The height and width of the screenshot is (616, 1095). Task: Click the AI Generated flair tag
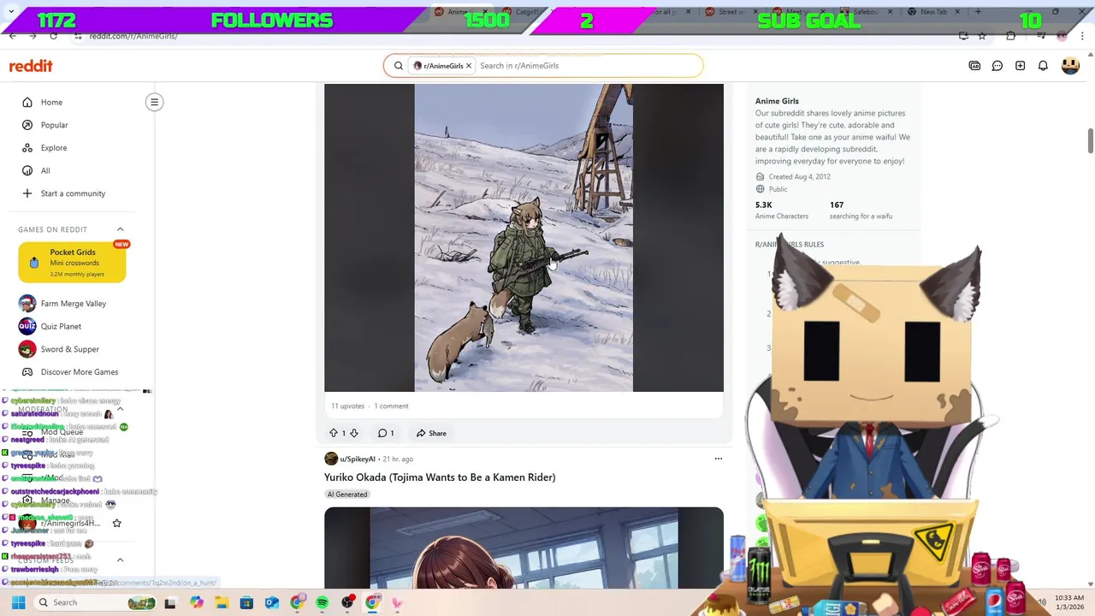[346, 495]
